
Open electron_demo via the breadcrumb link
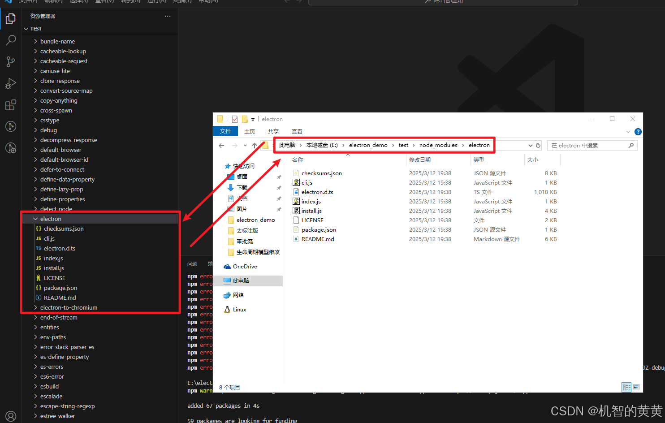(x=367, y=145)
